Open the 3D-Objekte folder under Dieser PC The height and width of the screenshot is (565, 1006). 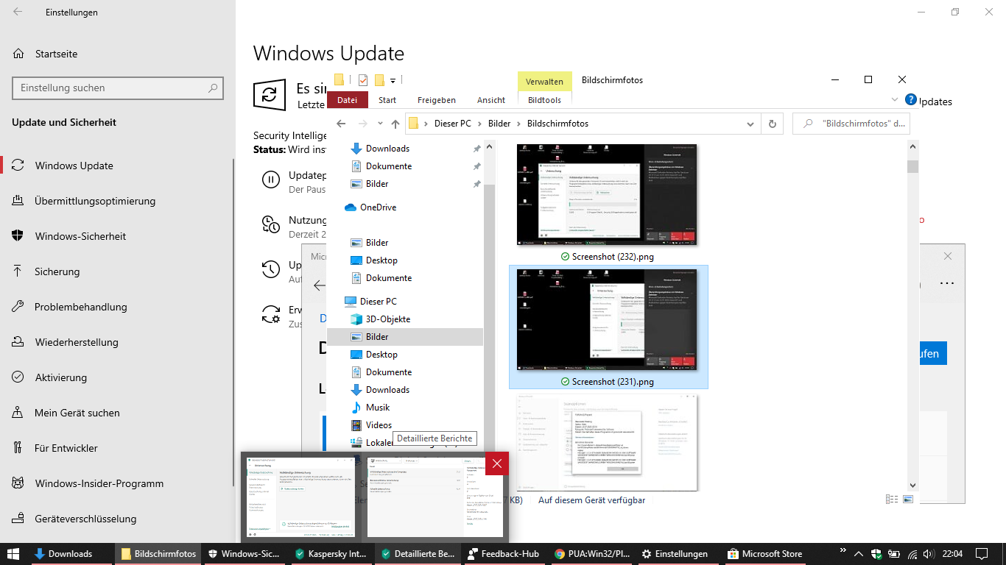[x=388, y=319]
